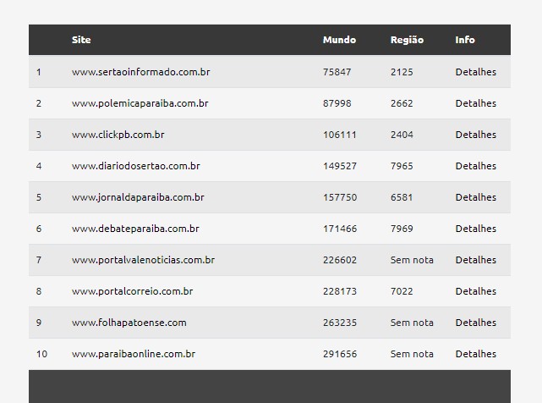View Detalhes for clickpb.com.br row
The height and width of the screenshot is (403, 542).
[x=476, y=135]
